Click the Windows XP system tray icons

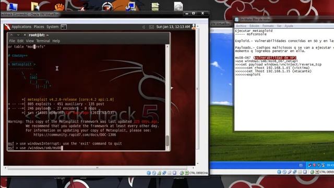coord(317,165)
